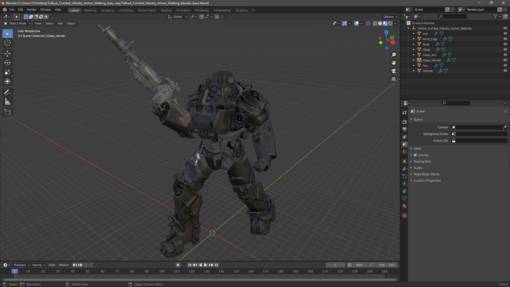
Task: Hide the Arms_Legs object
Action: click(x=505, y=39)
